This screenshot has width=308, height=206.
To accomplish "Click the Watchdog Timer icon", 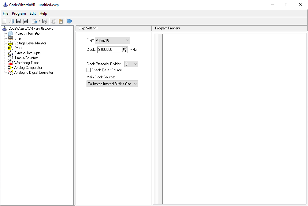I will (x=10, y=63).
